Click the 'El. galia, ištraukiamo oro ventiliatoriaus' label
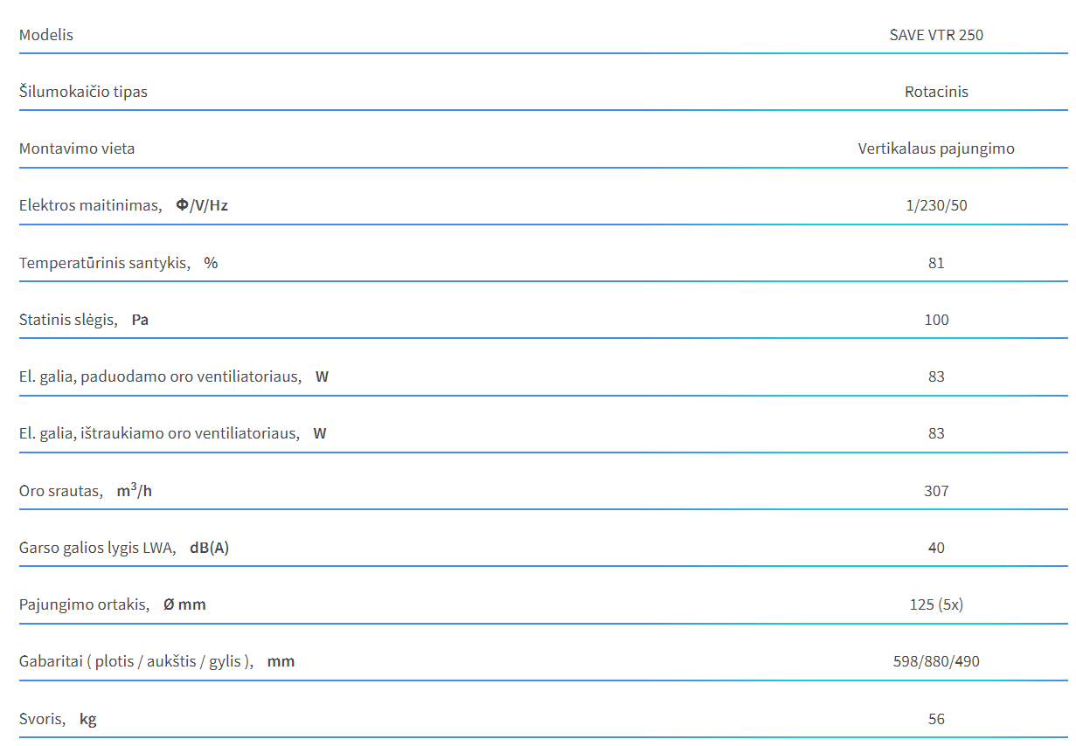Image resolution: width=1076 pixels, height=746 pixels. 159,433
